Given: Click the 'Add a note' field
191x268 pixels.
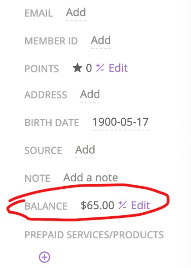Looking at the screenshot, I should 91,177.
